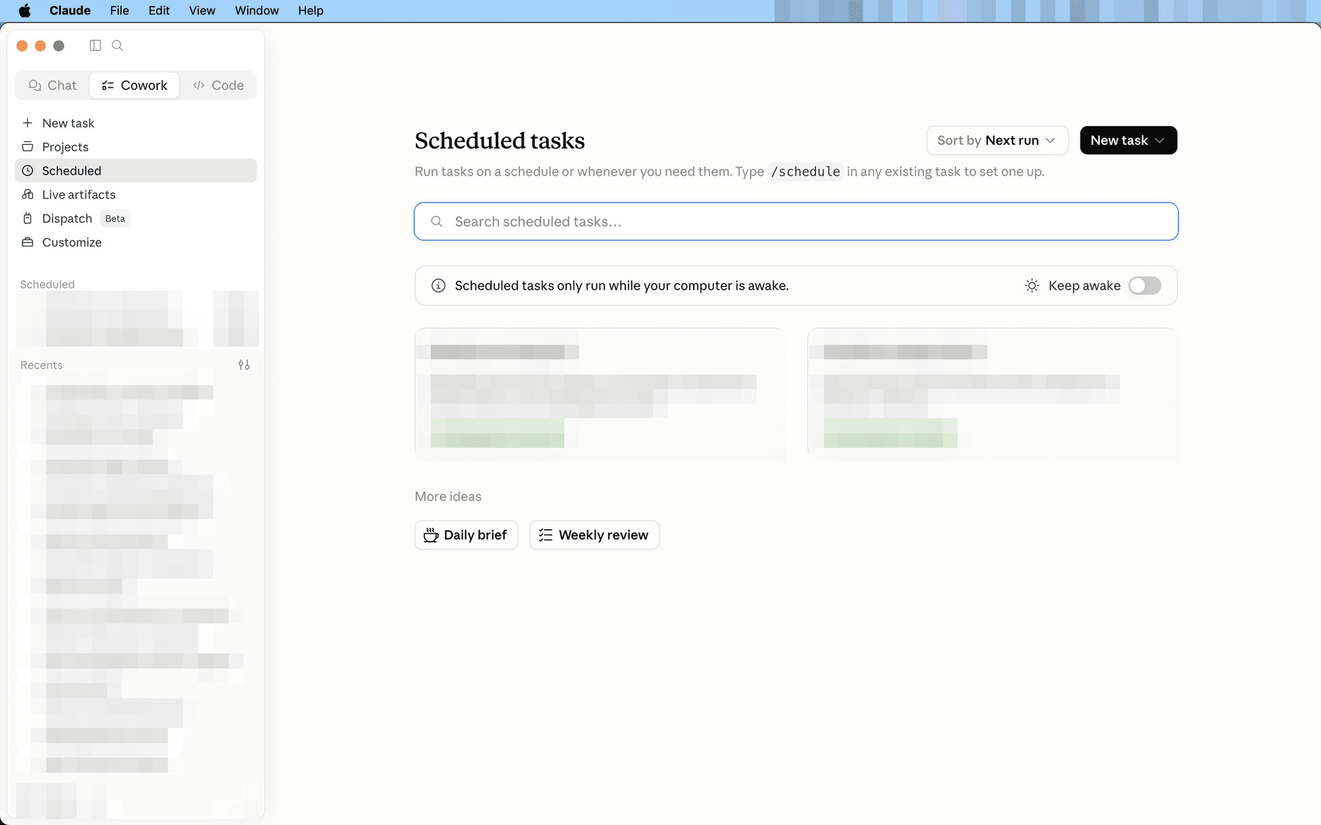Open the Claude menu in menu bar
Screen dimensions: 1321x825
70,11
